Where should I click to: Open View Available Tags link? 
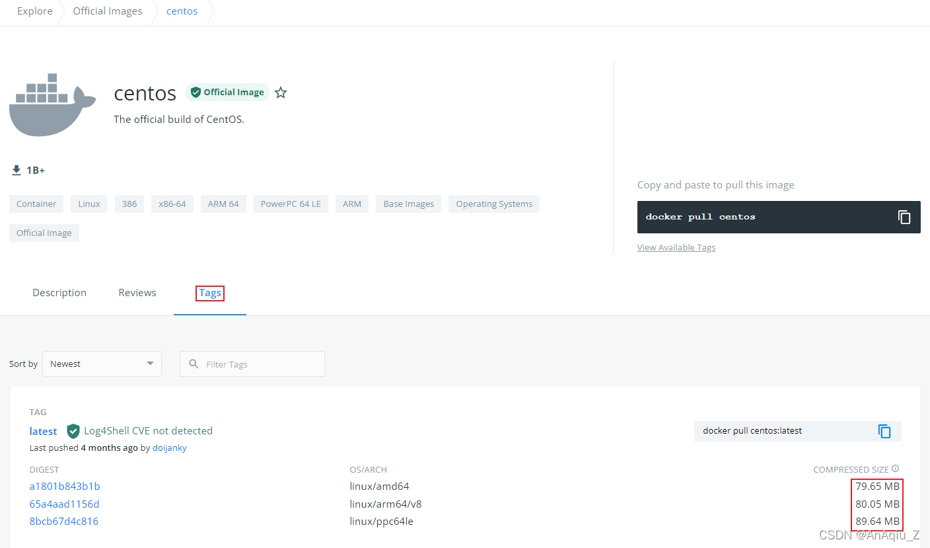point(676,247)
